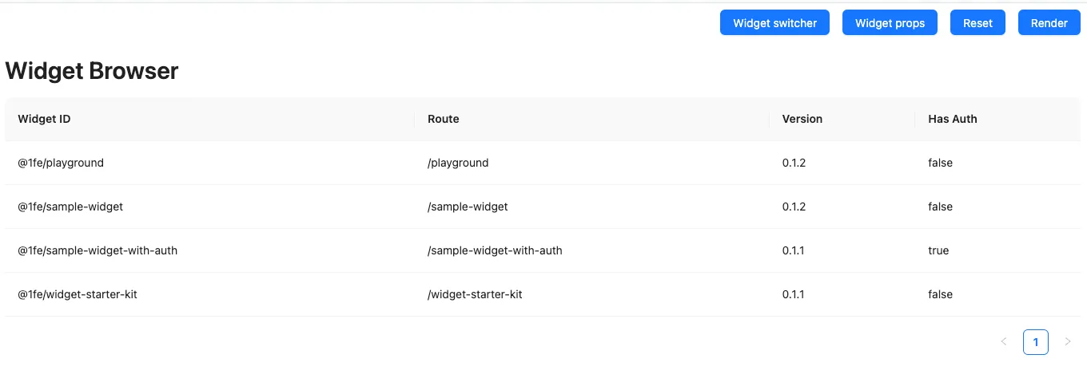Select the @1fe/widget-starter-kit row
The image size is (1087, 378).
point(543,294)
